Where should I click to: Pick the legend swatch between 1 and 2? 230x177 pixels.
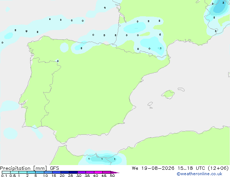[23, 172]
